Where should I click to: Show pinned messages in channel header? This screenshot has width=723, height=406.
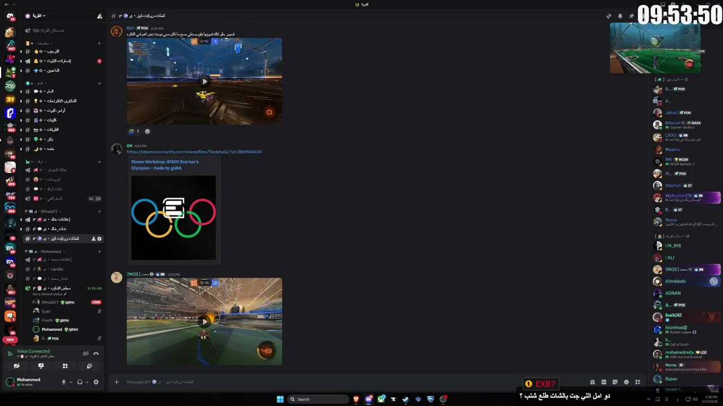(631, 16)
